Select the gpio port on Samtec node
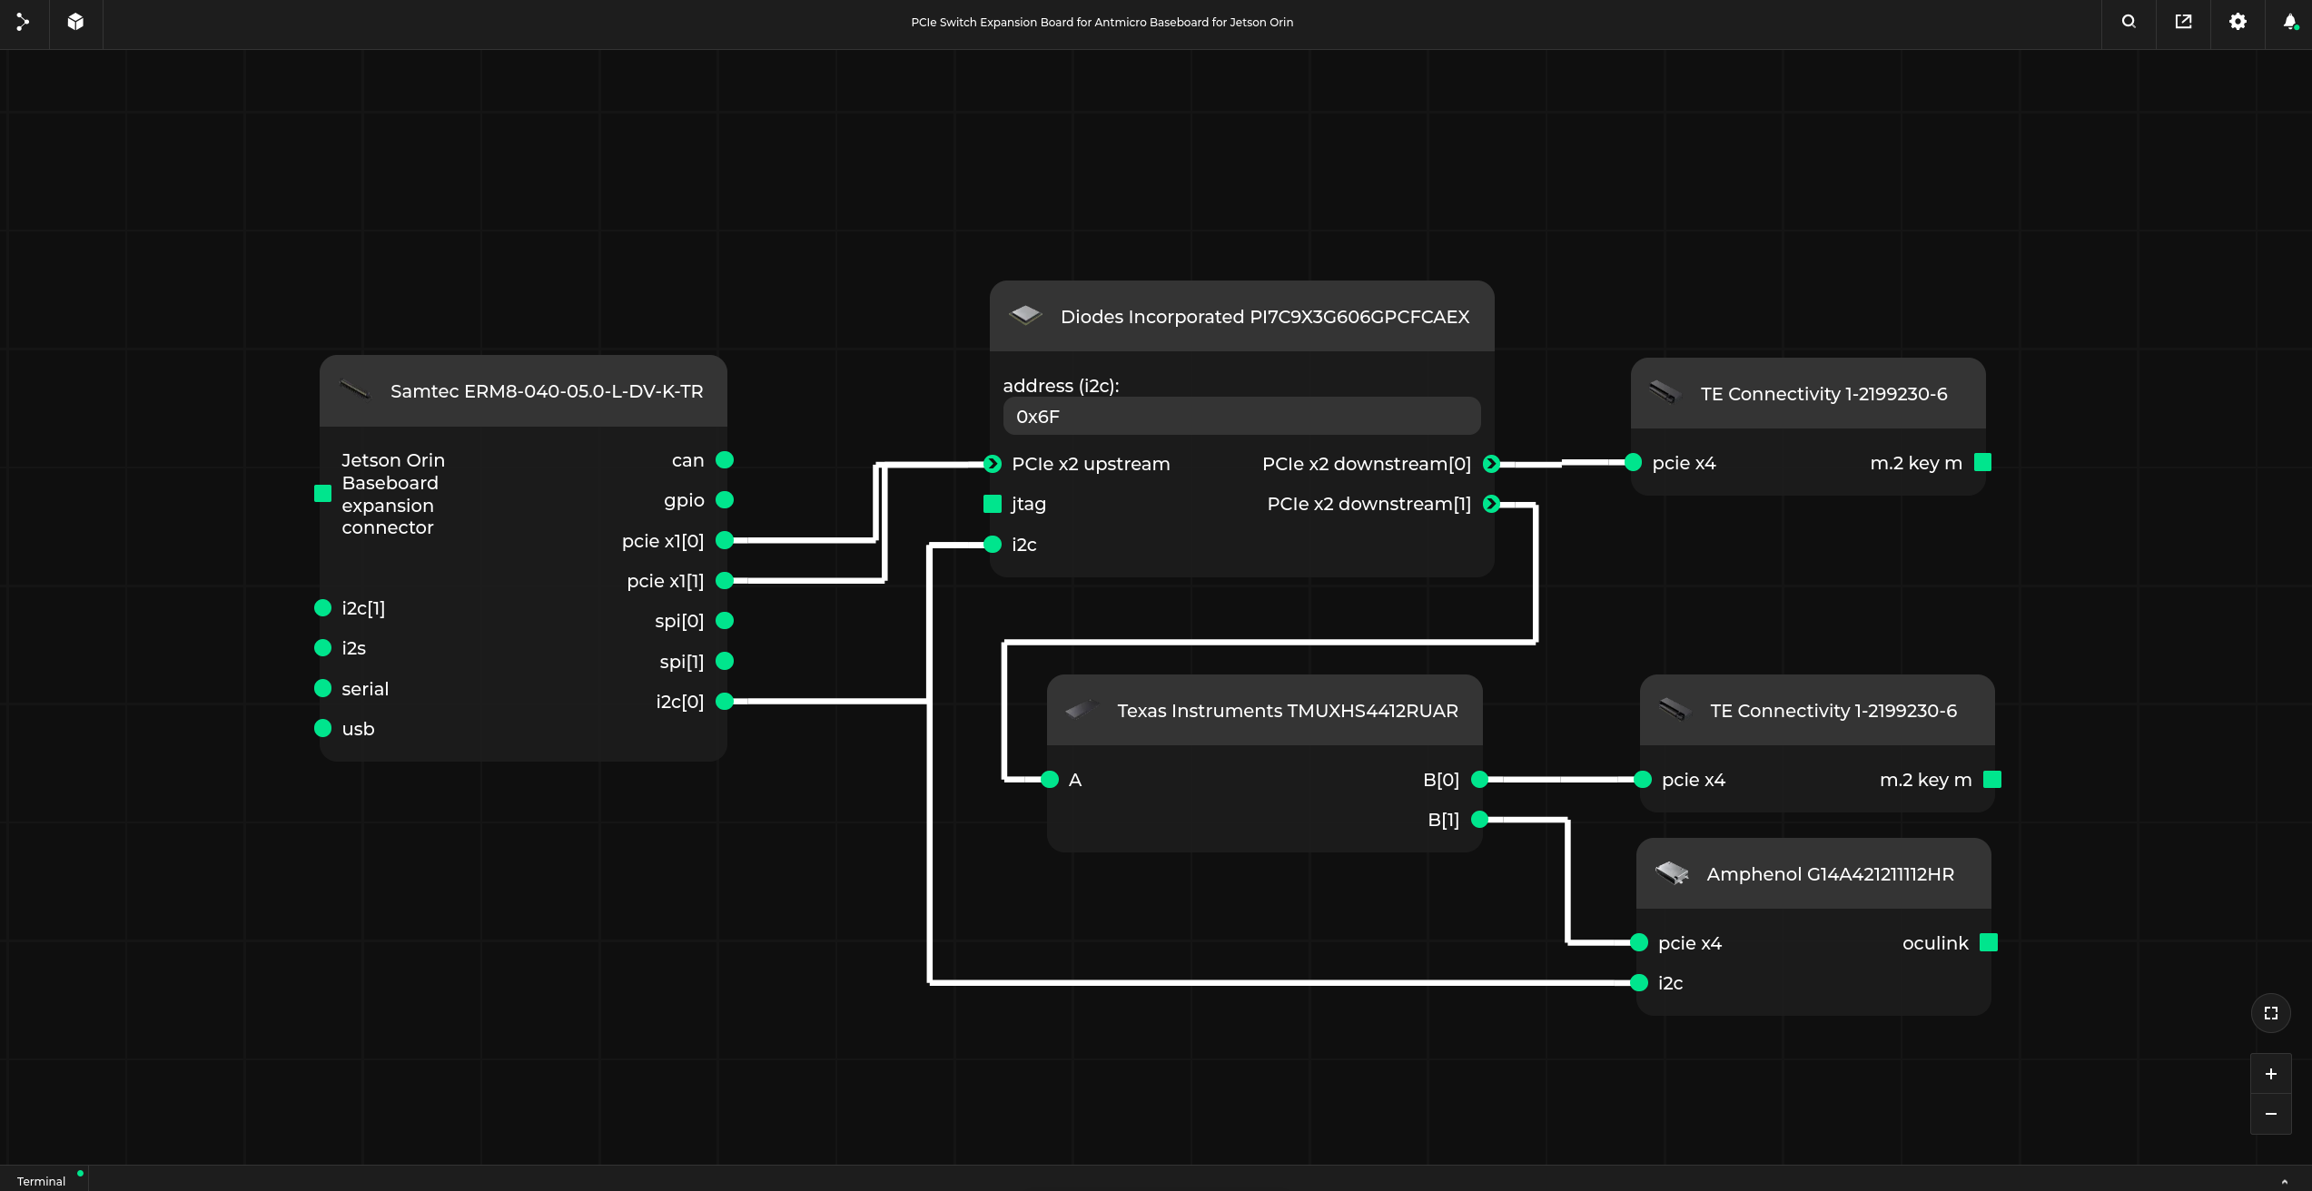2312x1191 pixels. [x=725, y=500]
